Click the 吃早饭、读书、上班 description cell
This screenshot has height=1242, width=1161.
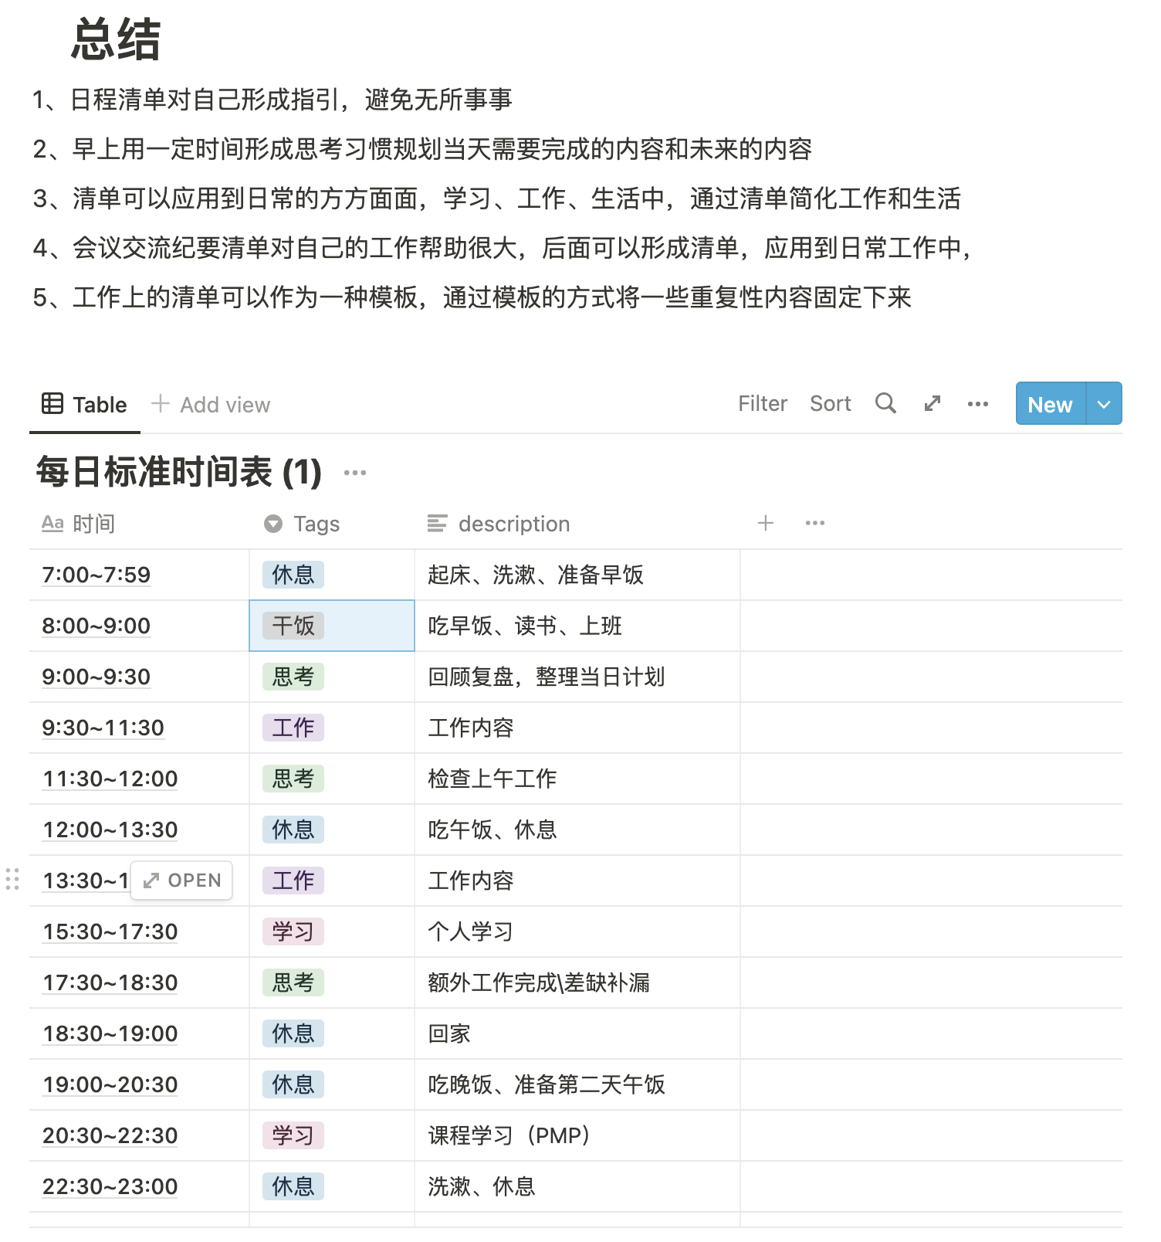[577, 626]
